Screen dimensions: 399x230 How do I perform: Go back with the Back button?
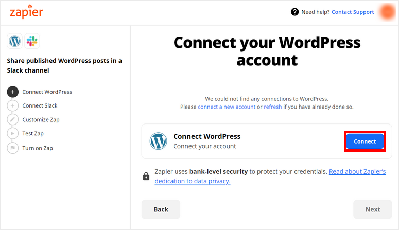pos(161,209)
